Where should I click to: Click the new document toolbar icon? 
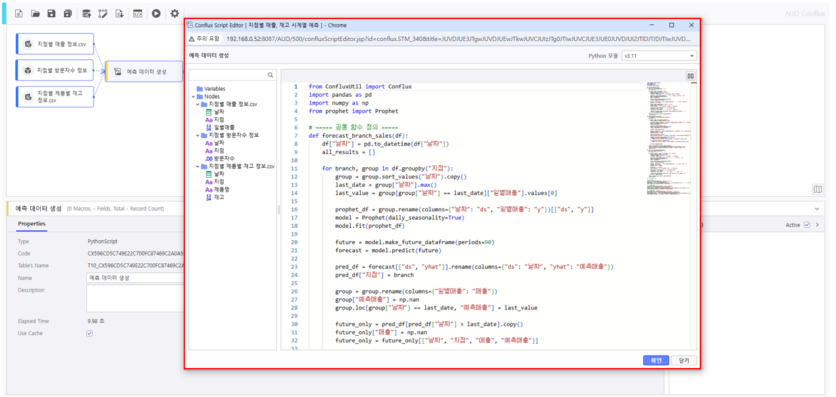[18, 13]
